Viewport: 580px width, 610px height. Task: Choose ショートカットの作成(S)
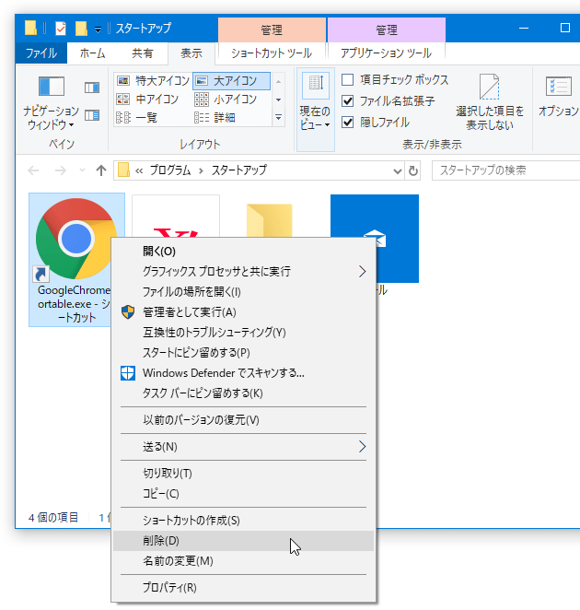[244, 521]
